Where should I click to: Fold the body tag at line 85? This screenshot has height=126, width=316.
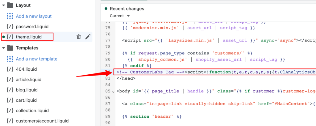[x=113, y=92]
